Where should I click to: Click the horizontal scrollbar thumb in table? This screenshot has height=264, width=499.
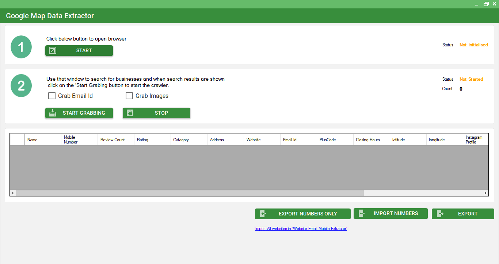coord(190,193)
